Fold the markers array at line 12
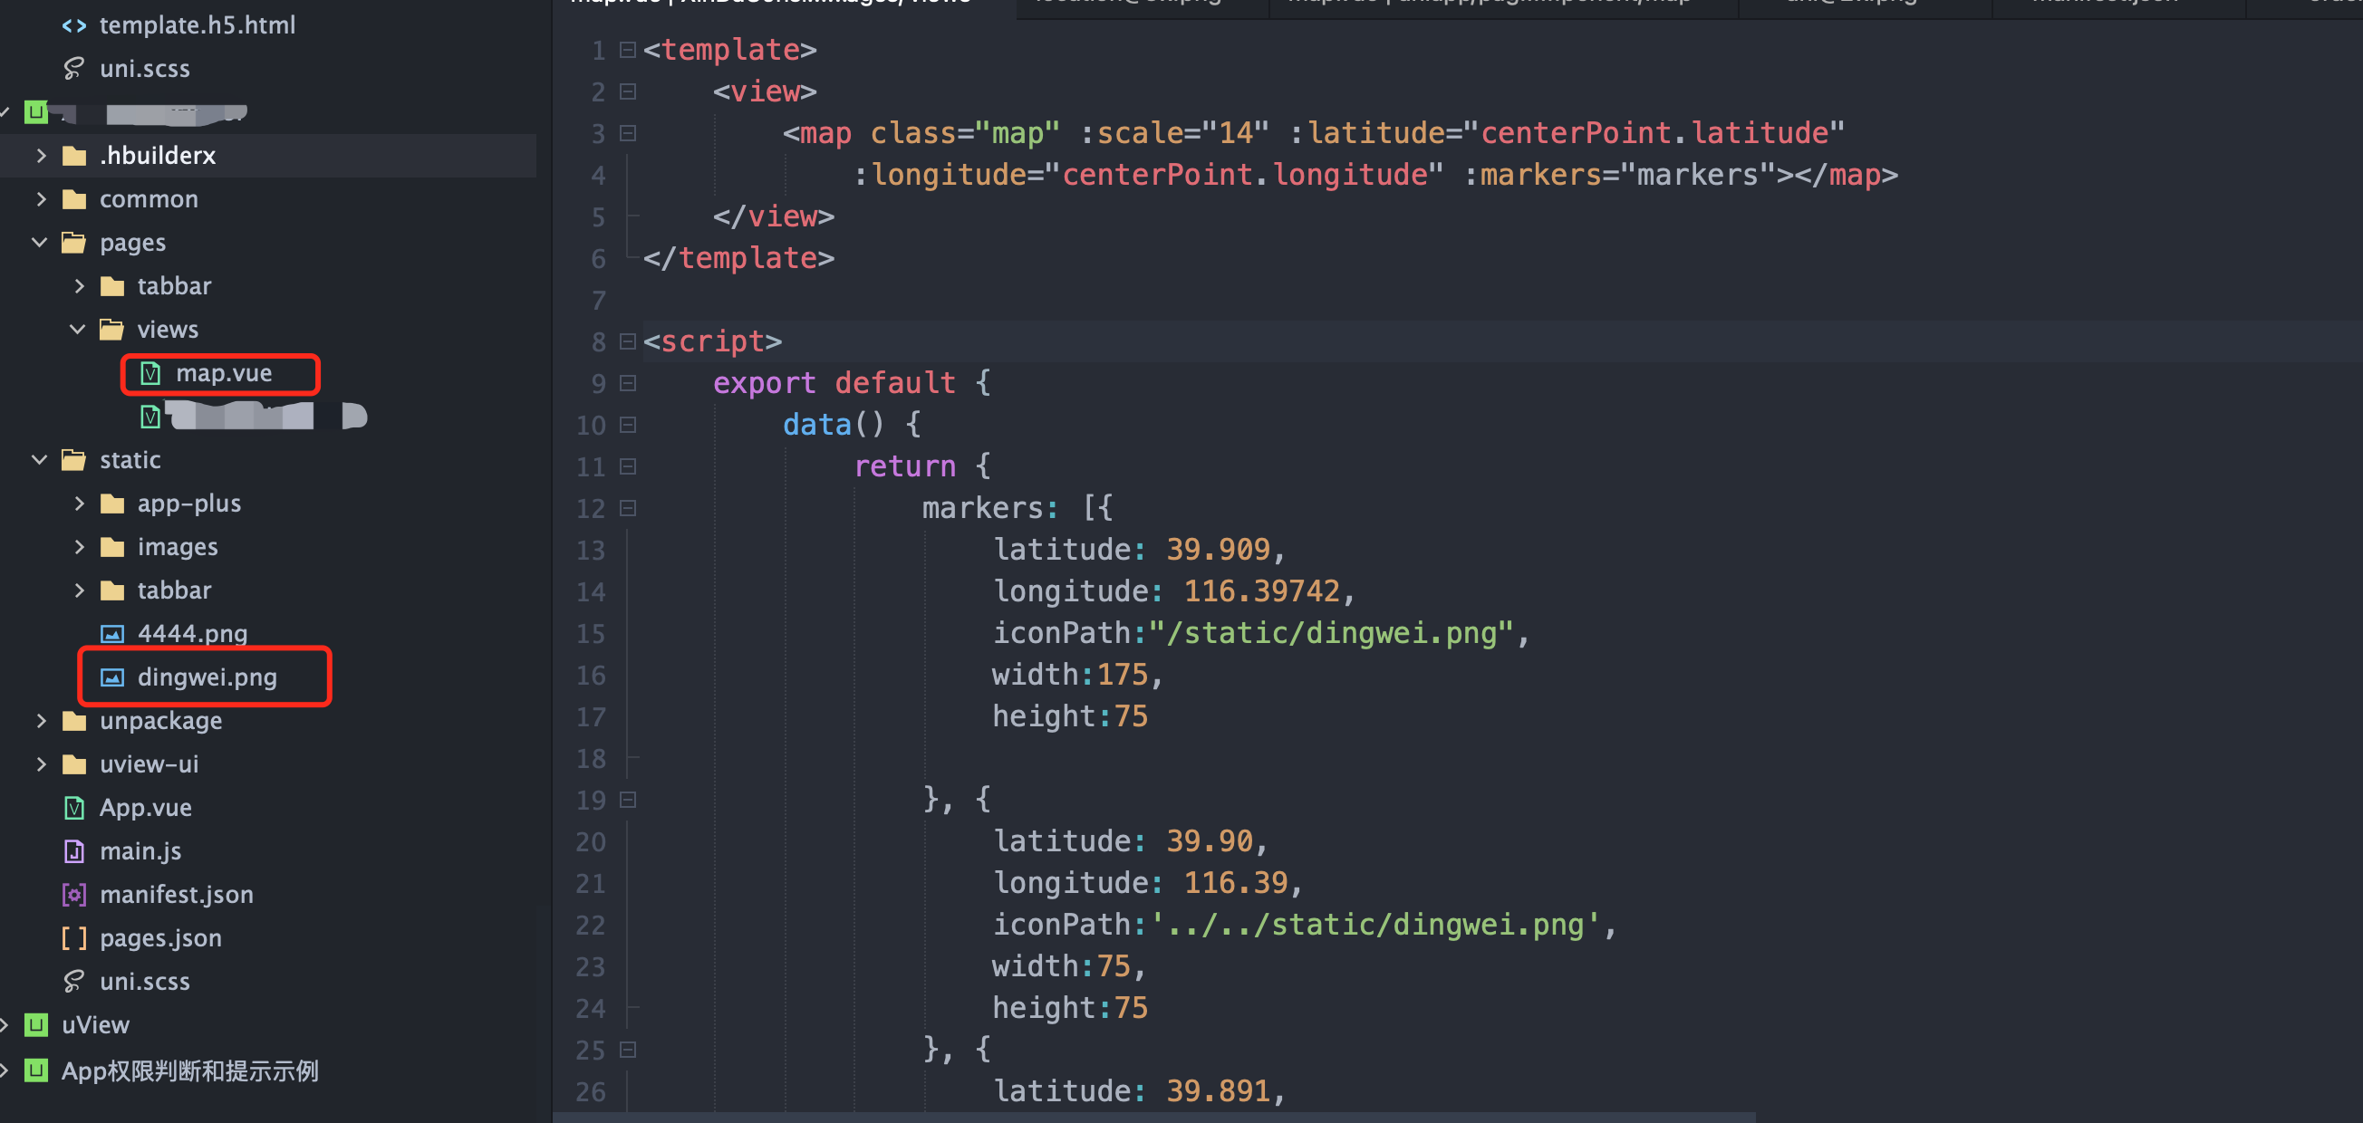The height and width of the screenshot is (1123, 2363). point(629,509)
